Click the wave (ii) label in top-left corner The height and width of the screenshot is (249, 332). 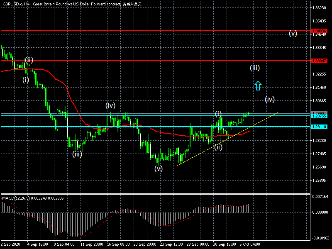(29, 60)
